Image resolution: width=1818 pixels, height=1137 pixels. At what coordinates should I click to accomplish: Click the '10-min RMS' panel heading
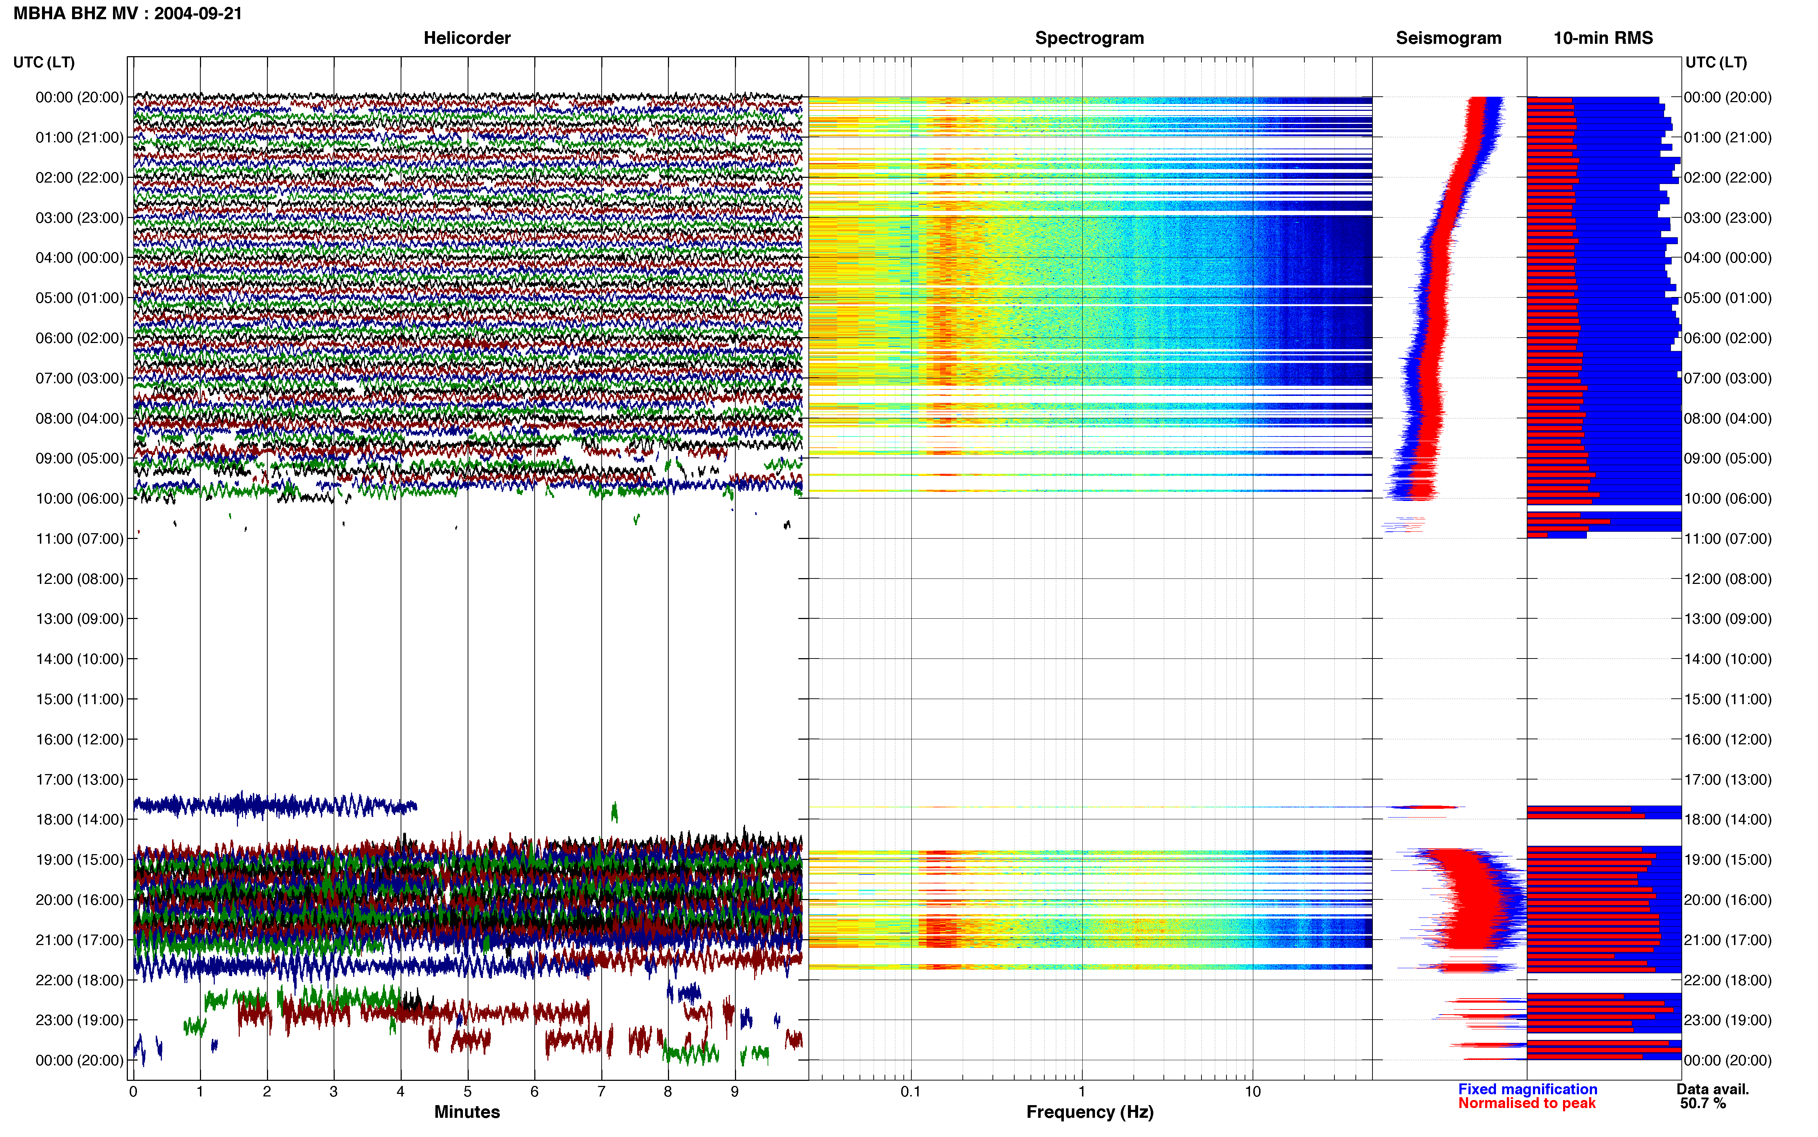[x=1603, y=38]
